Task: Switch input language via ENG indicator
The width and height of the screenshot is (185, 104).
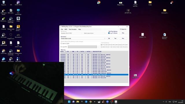Action: pyautogui.click(x=170, y=102)
